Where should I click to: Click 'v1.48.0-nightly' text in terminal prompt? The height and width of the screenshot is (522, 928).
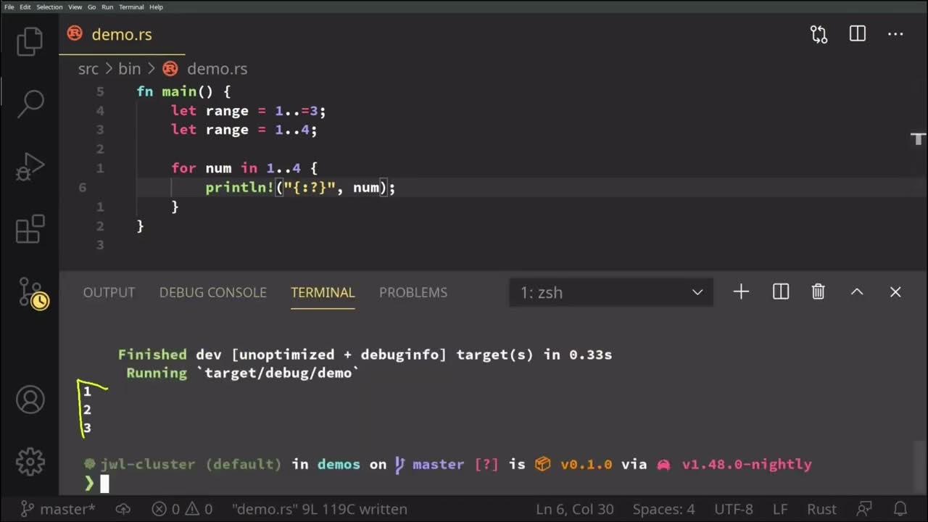pyautogui.click(x=747, y=465)
